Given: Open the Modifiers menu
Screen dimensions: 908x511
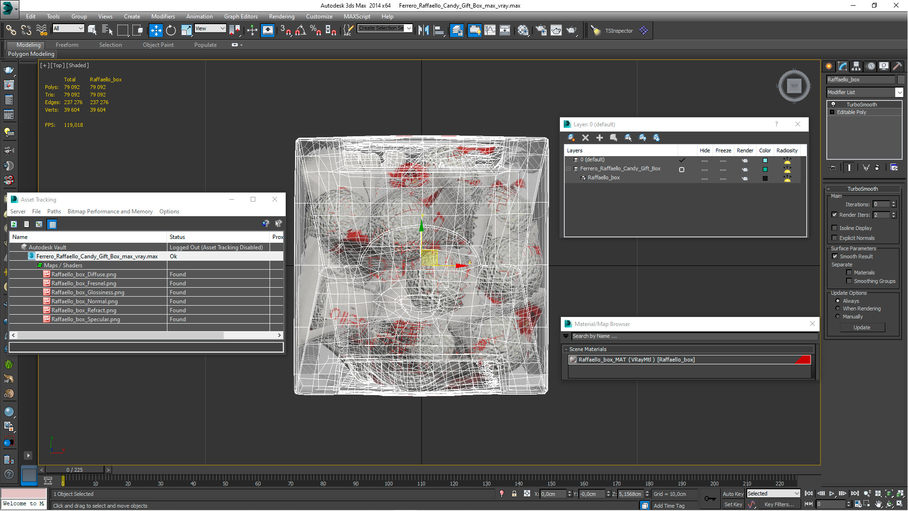Looking at the screenshot, I should point(163,16).
